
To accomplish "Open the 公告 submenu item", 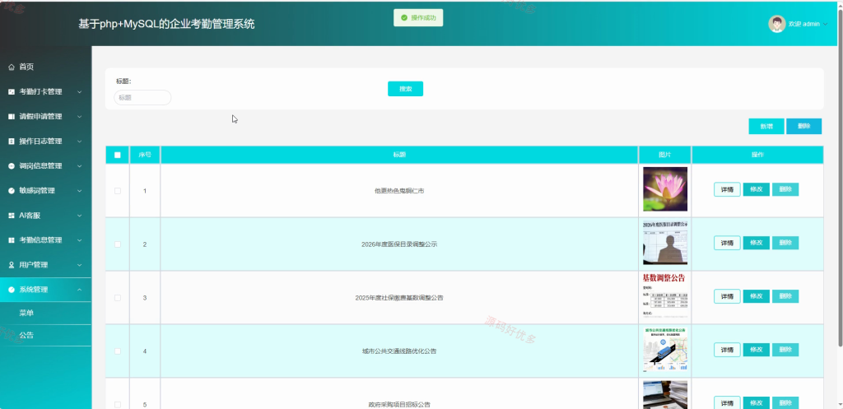I will (27, 335).
